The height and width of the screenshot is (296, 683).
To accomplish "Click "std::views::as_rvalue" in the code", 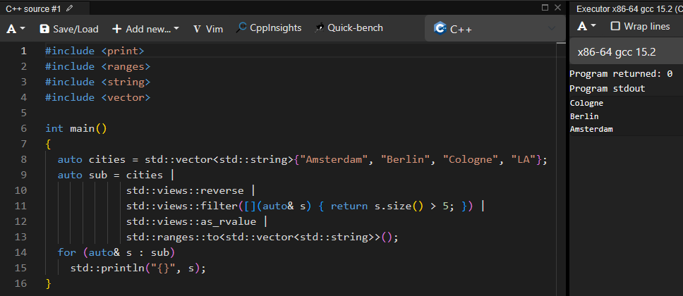I will point(191,221).
